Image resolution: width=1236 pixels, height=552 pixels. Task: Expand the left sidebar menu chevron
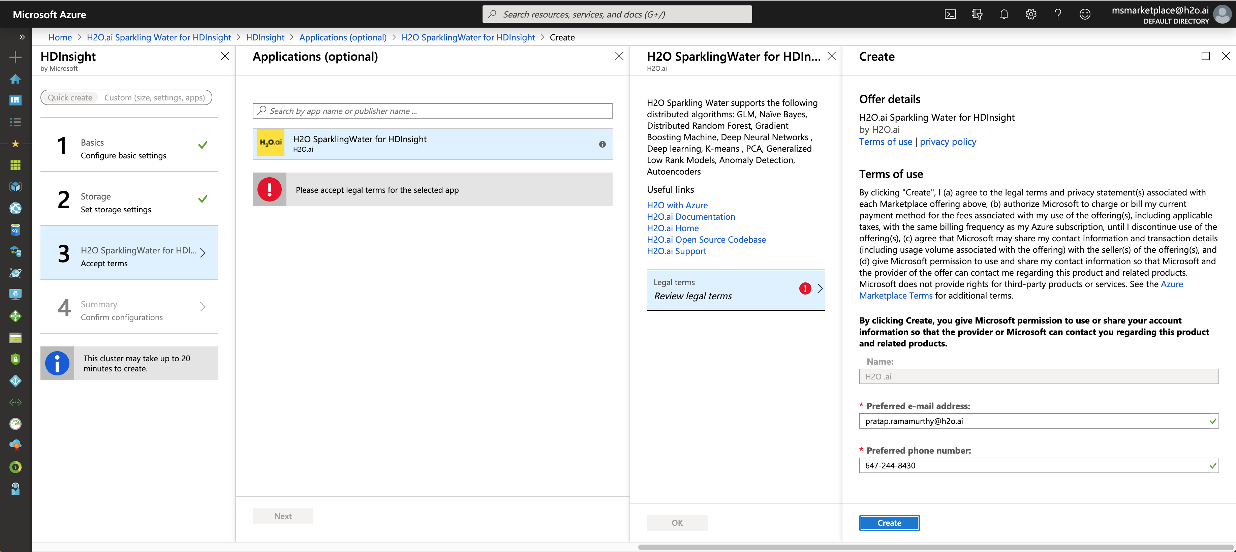[x=22, y=37]
